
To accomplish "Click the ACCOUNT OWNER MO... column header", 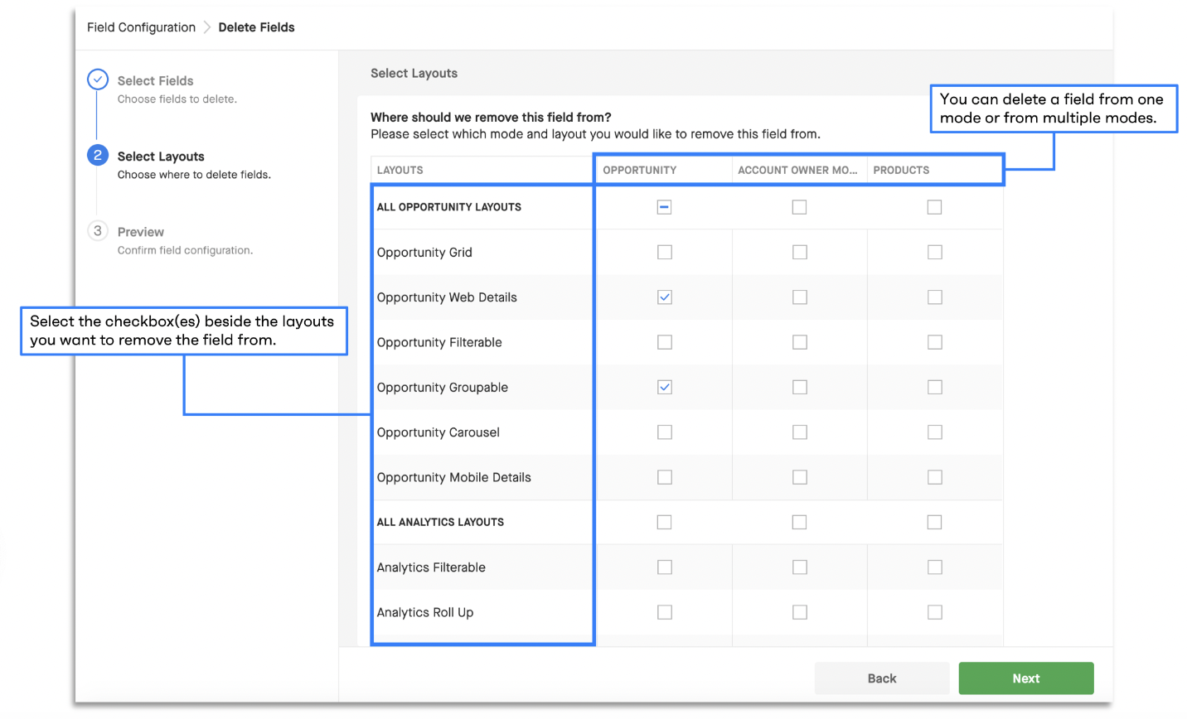I will [x=797, y=170].
